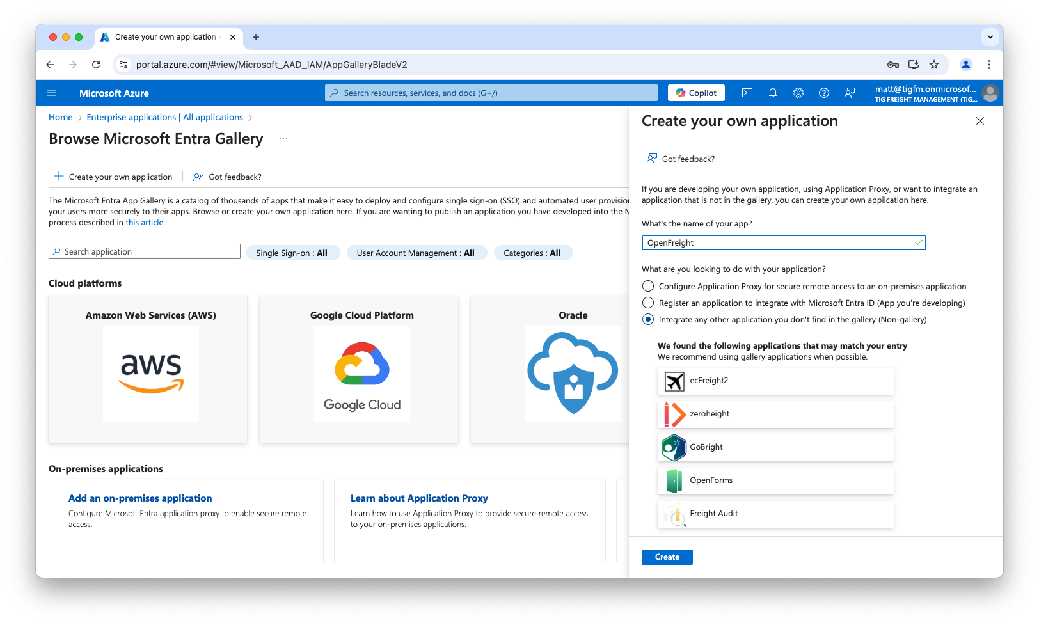Select Configure Application Proxy radio option
The height and width of the screenshot is (625, 1039).
coord(648,286)
